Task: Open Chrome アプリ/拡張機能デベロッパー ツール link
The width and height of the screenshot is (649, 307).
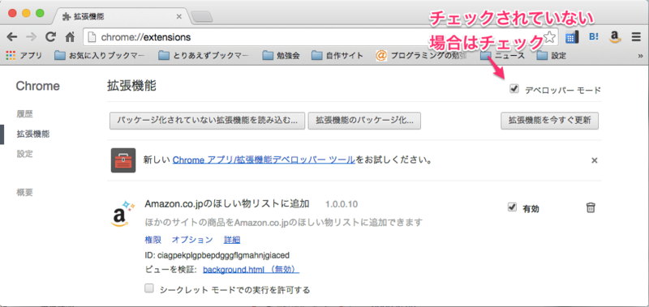Action: [x=264, y=160]
